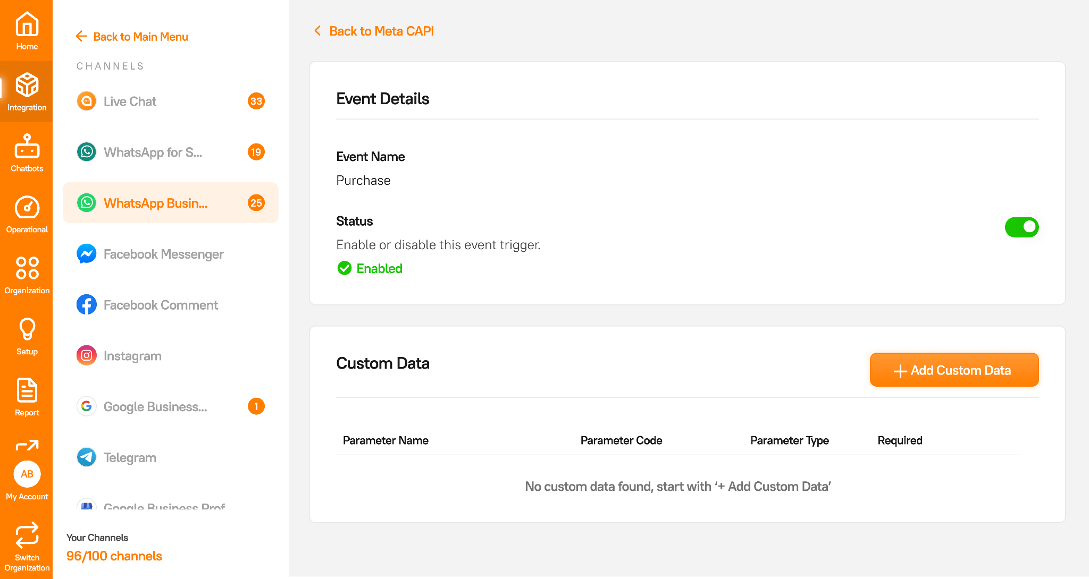
Task: Click the Purchase event name value
Action: point(363,181)
